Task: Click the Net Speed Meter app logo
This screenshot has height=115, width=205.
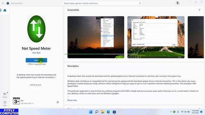Action: pyautogui.click(x=36, y=29)
